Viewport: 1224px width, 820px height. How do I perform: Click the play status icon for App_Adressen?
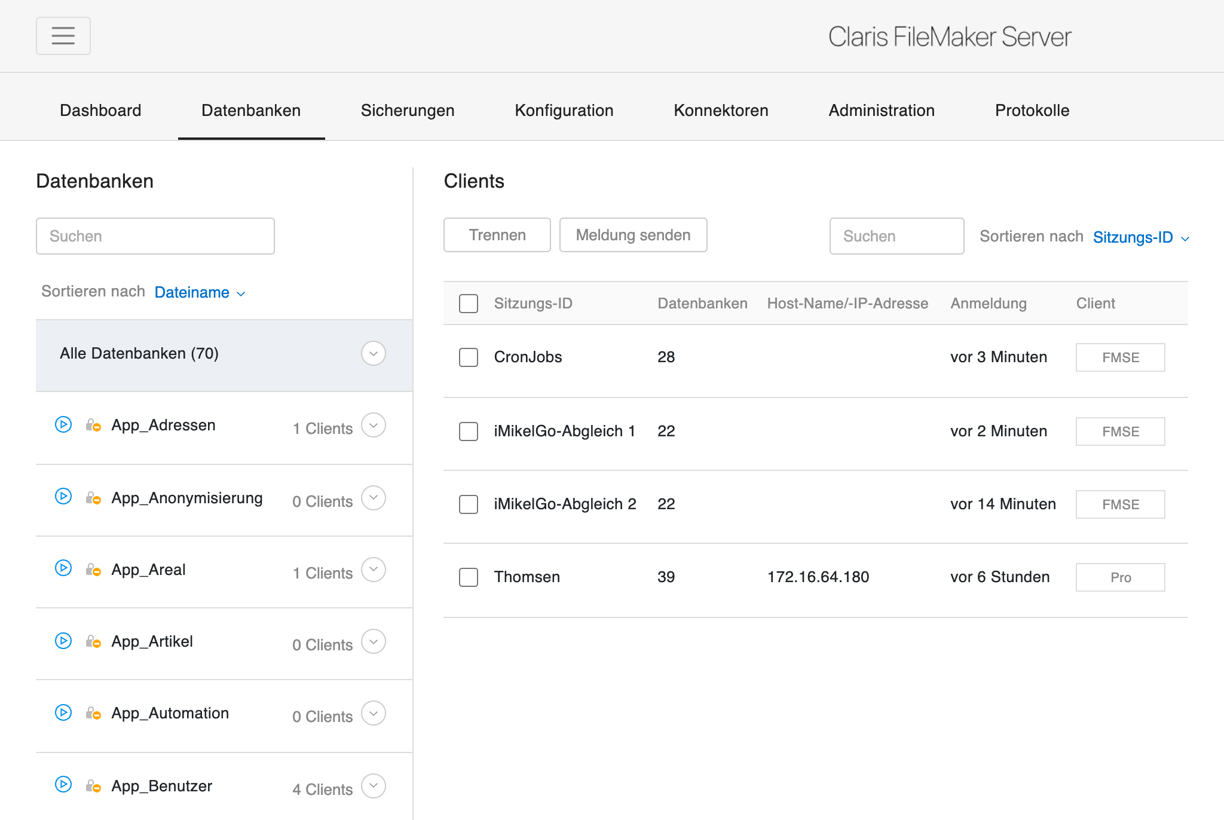(63, 424)
